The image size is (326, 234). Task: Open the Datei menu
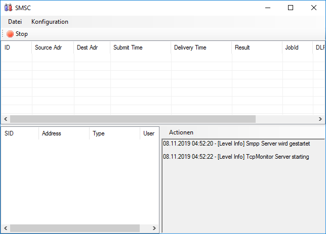click(15, 22)
